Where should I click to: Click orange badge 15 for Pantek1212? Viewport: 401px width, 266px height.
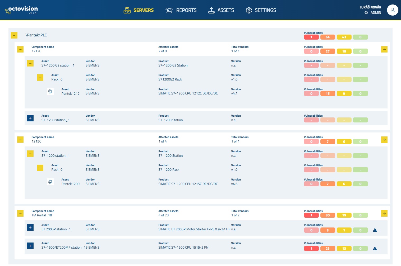point(328,94)
